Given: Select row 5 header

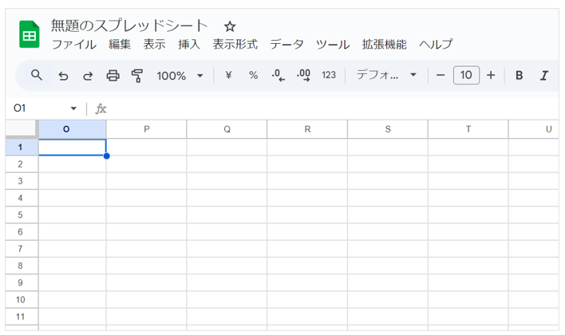Looking at the screenshot, I should (x=22, y=215).
